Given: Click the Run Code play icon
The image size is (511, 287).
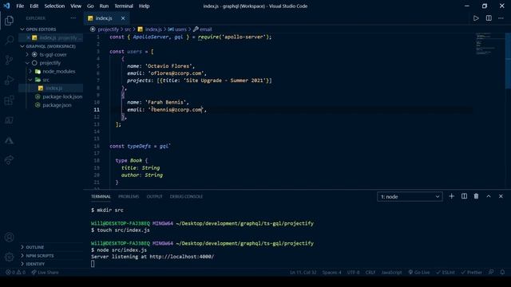Looking at the screenshot, I should tap(476, 18).
